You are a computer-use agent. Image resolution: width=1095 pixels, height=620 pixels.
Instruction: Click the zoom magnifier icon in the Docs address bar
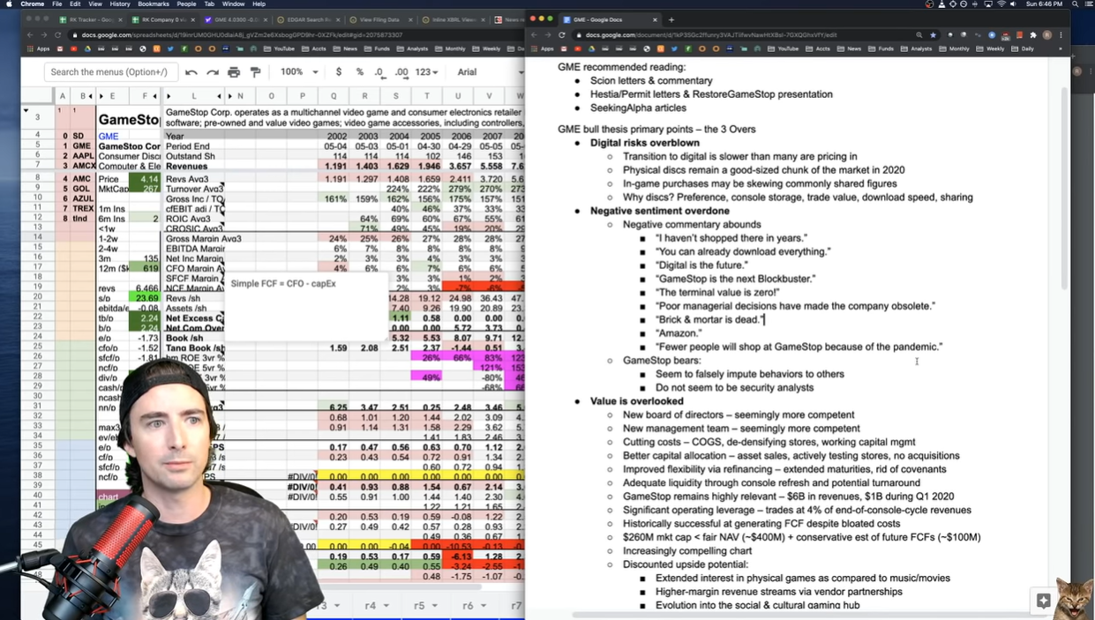pos(919,35)
